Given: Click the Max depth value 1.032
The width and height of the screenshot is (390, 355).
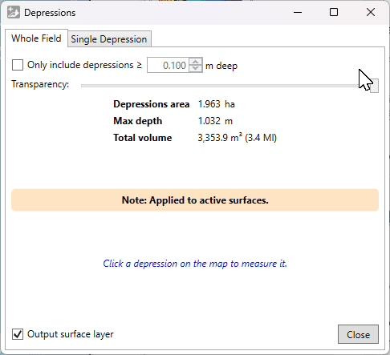Looking at the screenshot, I should (209, 121).
